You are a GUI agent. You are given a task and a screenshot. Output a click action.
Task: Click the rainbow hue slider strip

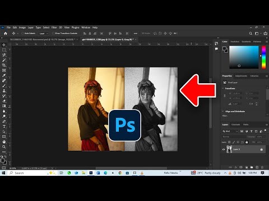point(263,58)
